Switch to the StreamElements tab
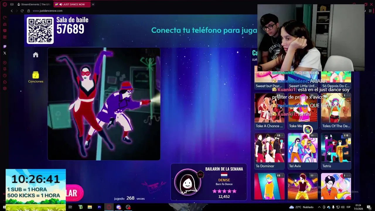 tap(34, 4)
